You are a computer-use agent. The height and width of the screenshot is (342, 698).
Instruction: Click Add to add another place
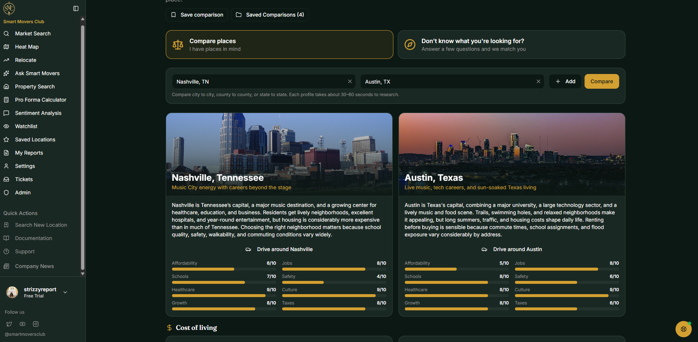[565, 81]
